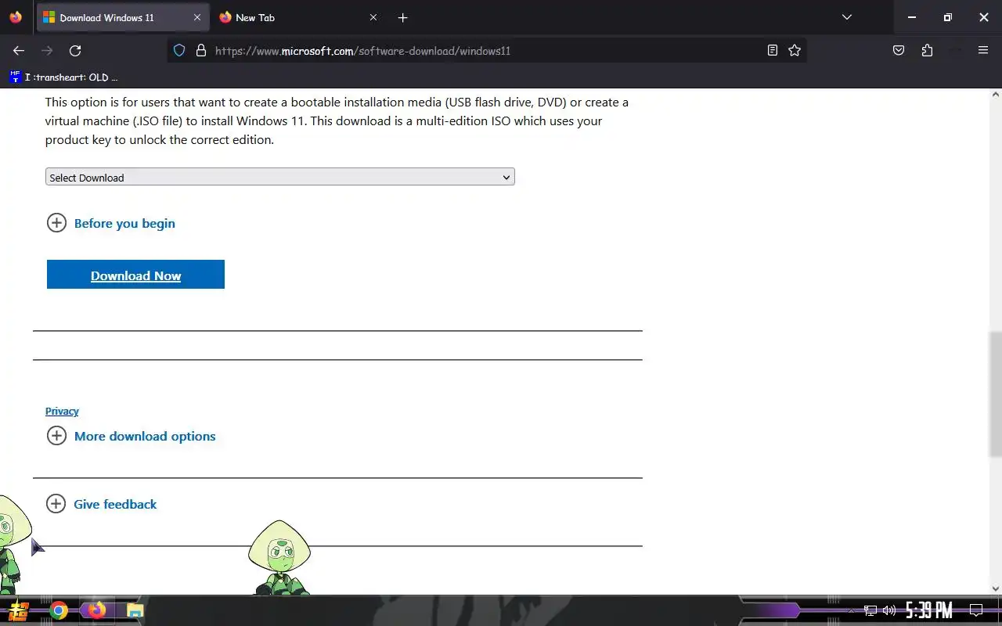Open File Explorer from taskbar

click(135, 610)
